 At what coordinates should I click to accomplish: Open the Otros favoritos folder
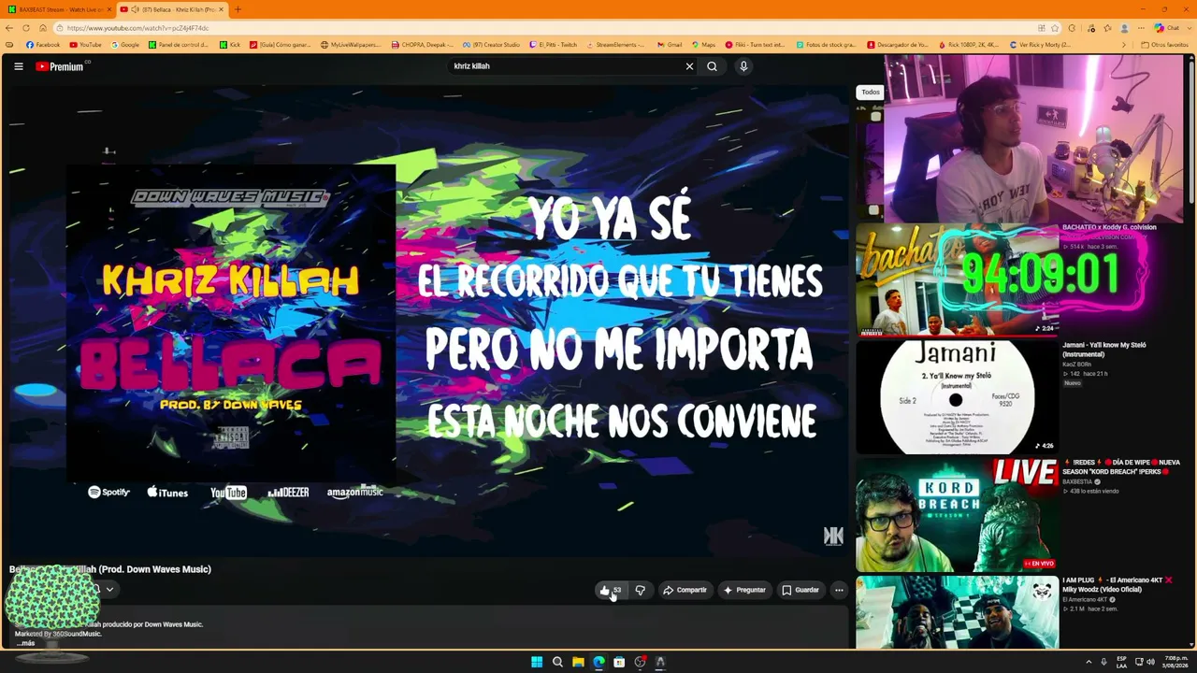pos(1165,45)
